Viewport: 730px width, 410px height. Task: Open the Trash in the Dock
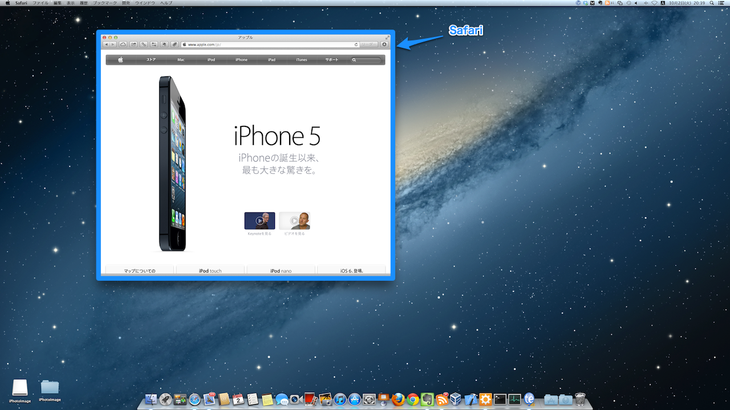click(580, 399)
